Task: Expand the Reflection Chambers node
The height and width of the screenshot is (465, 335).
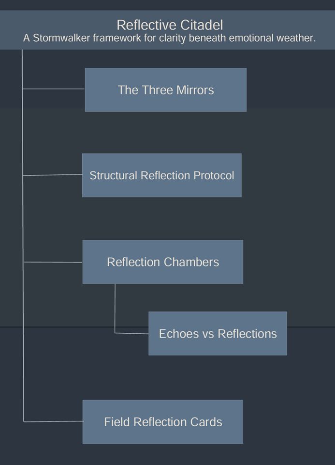Action: (163, 262)
